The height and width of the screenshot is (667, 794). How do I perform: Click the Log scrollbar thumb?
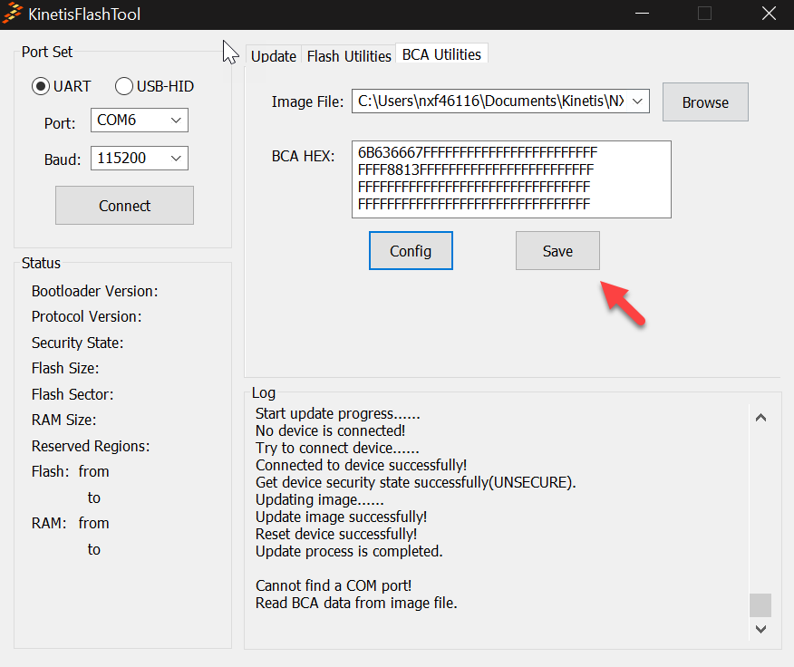click(760, 605)
